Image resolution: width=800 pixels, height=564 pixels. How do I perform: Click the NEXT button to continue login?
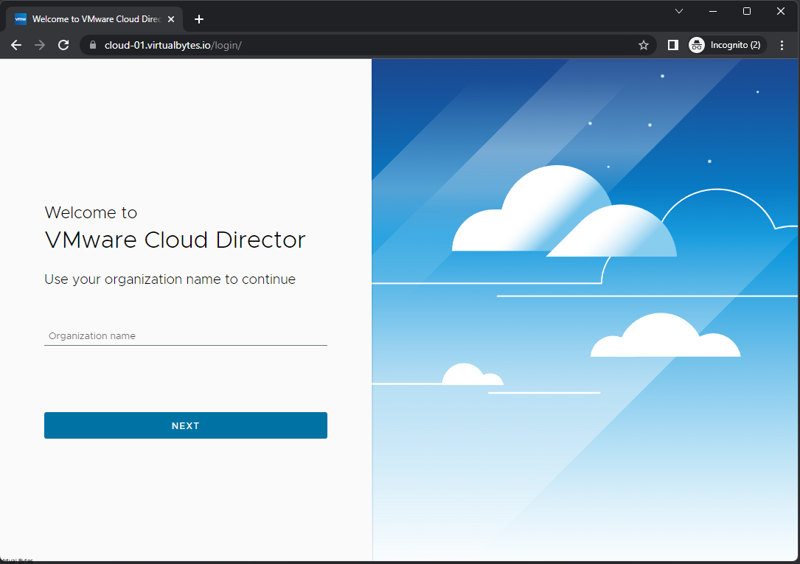[x=185, y=425]
